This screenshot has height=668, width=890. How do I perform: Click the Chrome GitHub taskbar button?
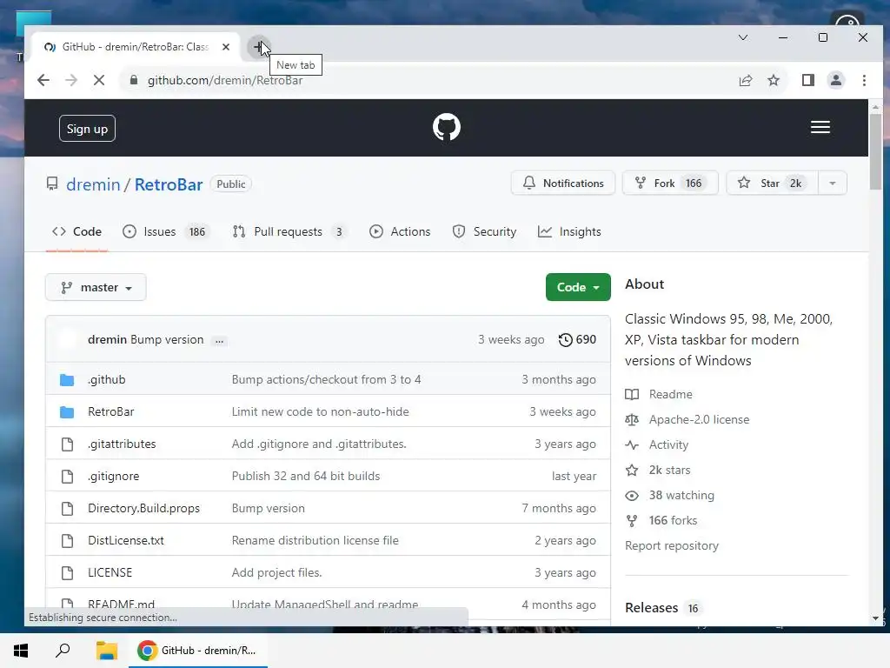click(198, 651)
